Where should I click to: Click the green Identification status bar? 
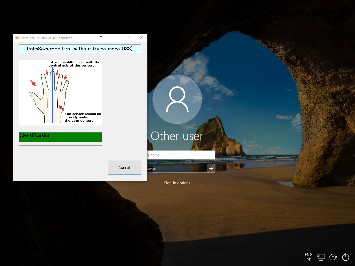tap(60, 137)
